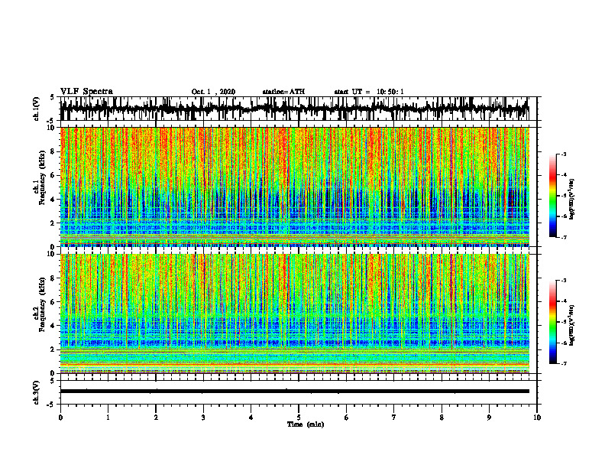Click the ch.1 frequency axis tick "6"
Image resolution: width=605 pixels, height=468 pixels.
(53, 175)
